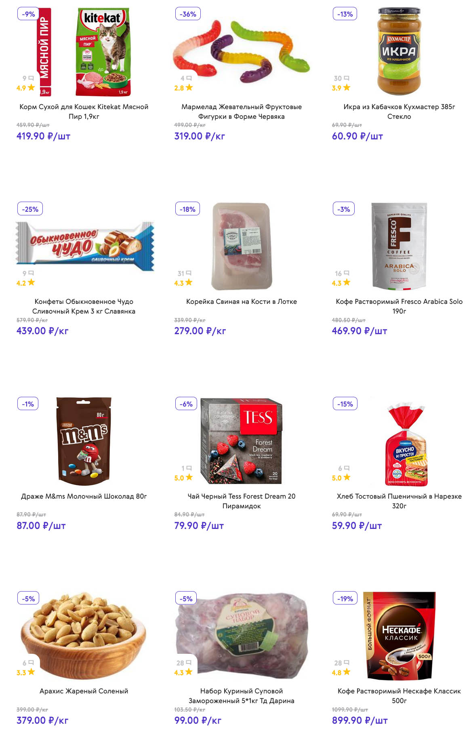Open Набор Куриный Суповой Замороженный link
This screenshot has height=735, width=473.
pyautogui.click(x=242, y=696)
